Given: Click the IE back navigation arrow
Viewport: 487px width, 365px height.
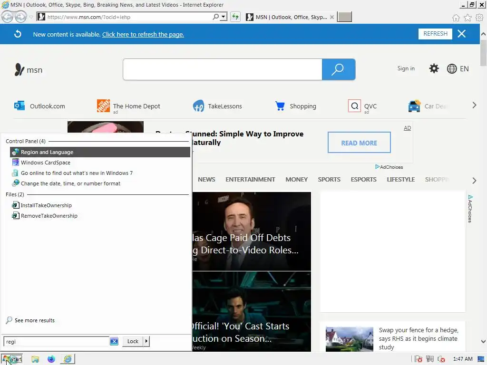Looking at the screenshot, I should point(7,17).
